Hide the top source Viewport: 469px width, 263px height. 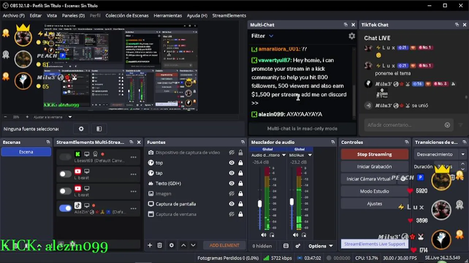pyautogui.click(x=232, y=163)
